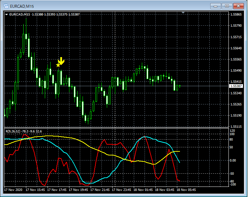
Task: Click the EURCAD,M15 OHLC header text
Action: click(x=44, y=15)
